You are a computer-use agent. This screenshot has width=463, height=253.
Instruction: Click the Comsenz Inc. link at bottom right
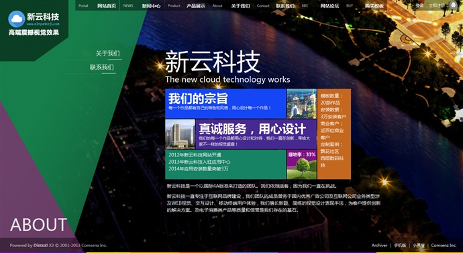pyautogui.click(x=444, y=246)
